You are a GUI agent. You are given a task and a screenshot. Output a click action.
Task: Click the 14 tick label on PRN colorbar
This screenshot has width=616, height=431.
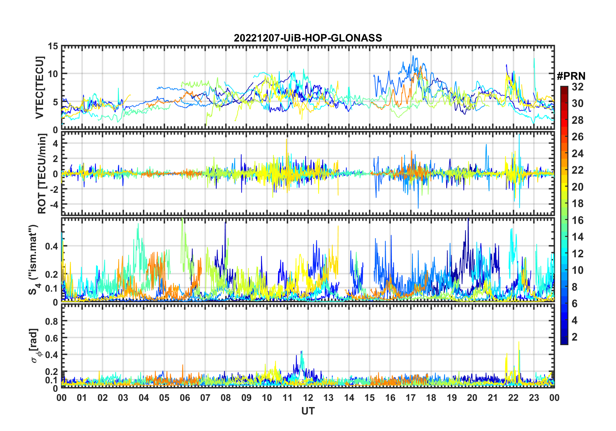[x=577, y=237]
